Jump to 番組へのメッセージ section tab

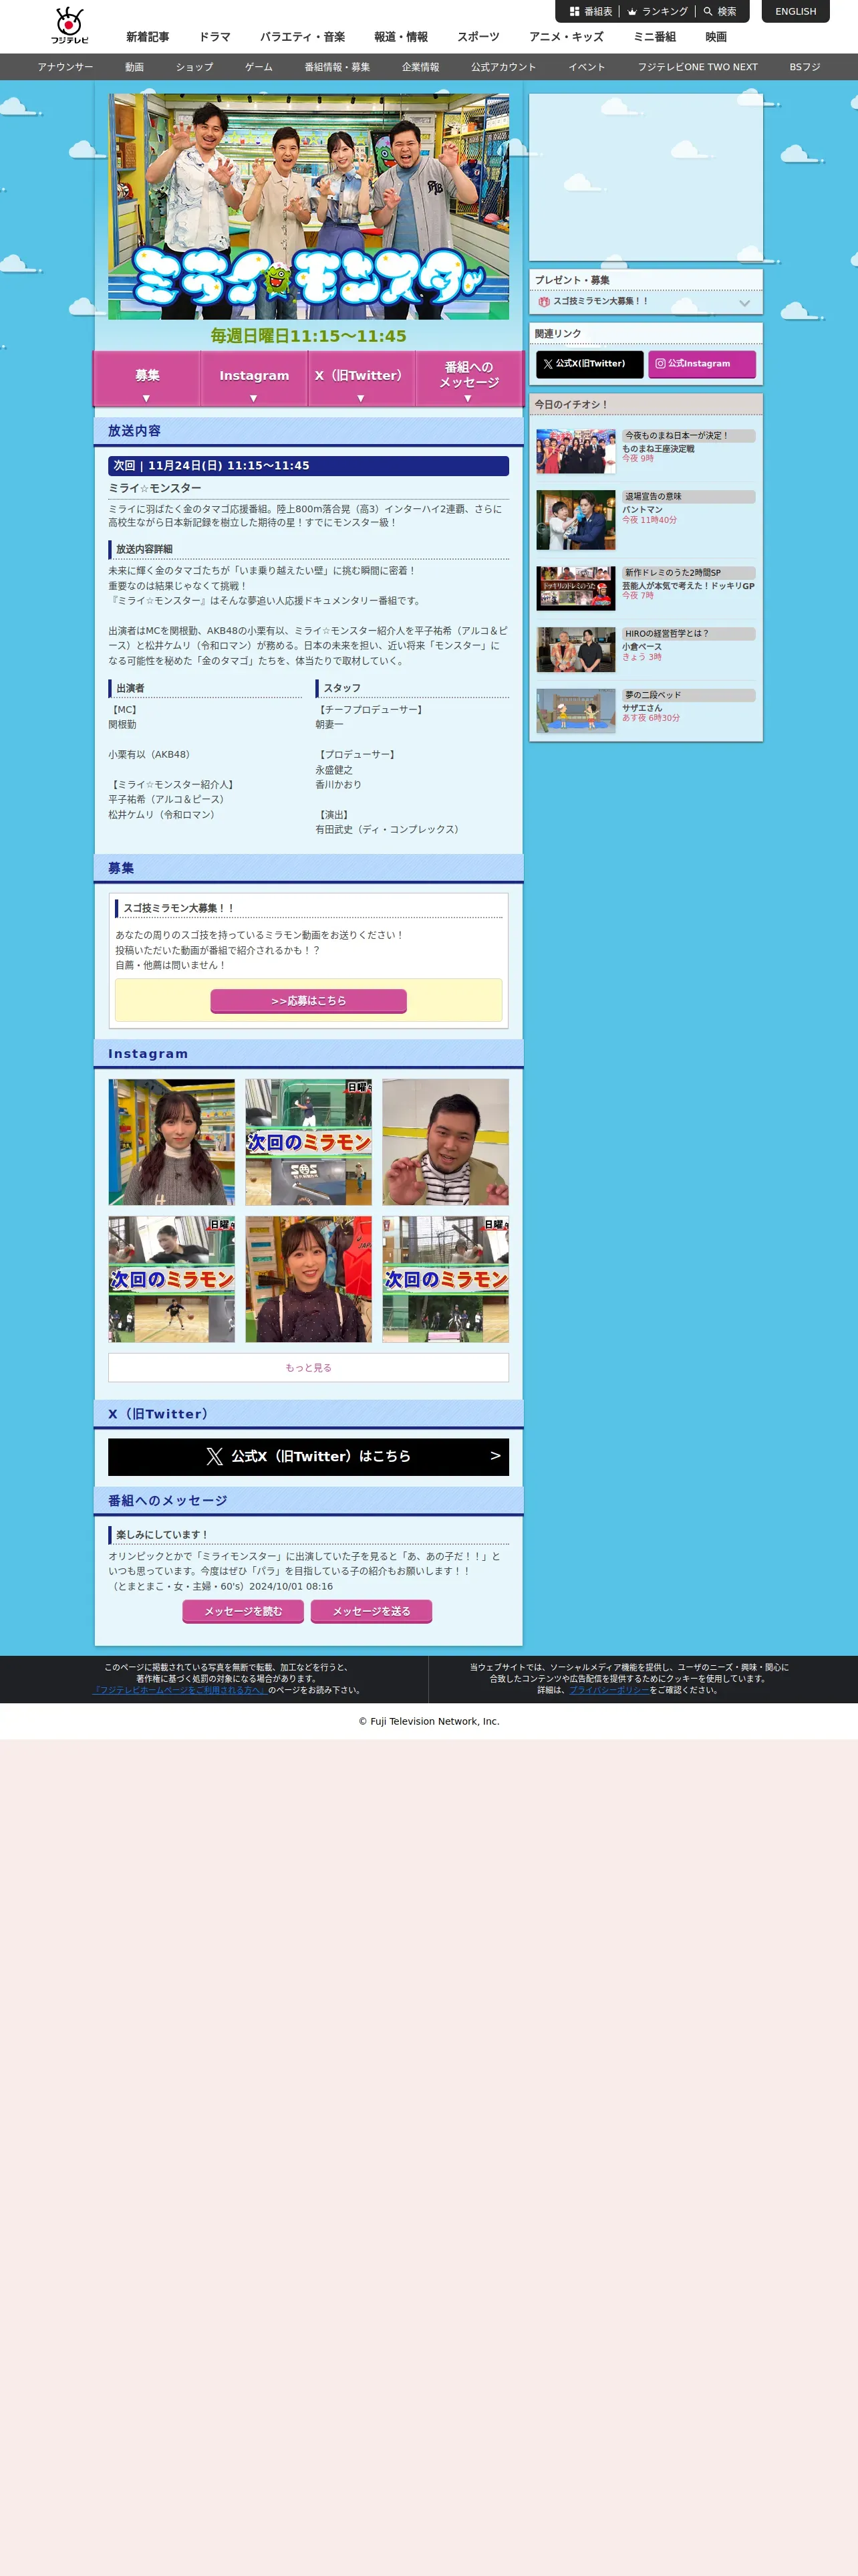(468, 379)
